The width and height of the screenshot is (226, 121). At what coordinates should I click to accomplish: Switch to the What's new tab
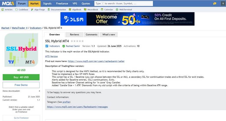click(x=109, y=34)
